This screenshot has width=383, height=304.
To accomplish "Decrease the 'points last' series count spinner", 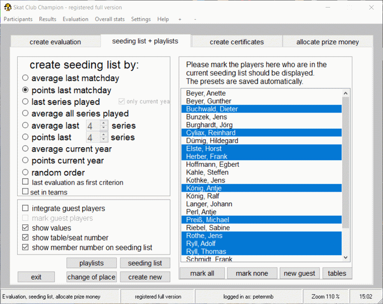I will [x=104, y=140].
